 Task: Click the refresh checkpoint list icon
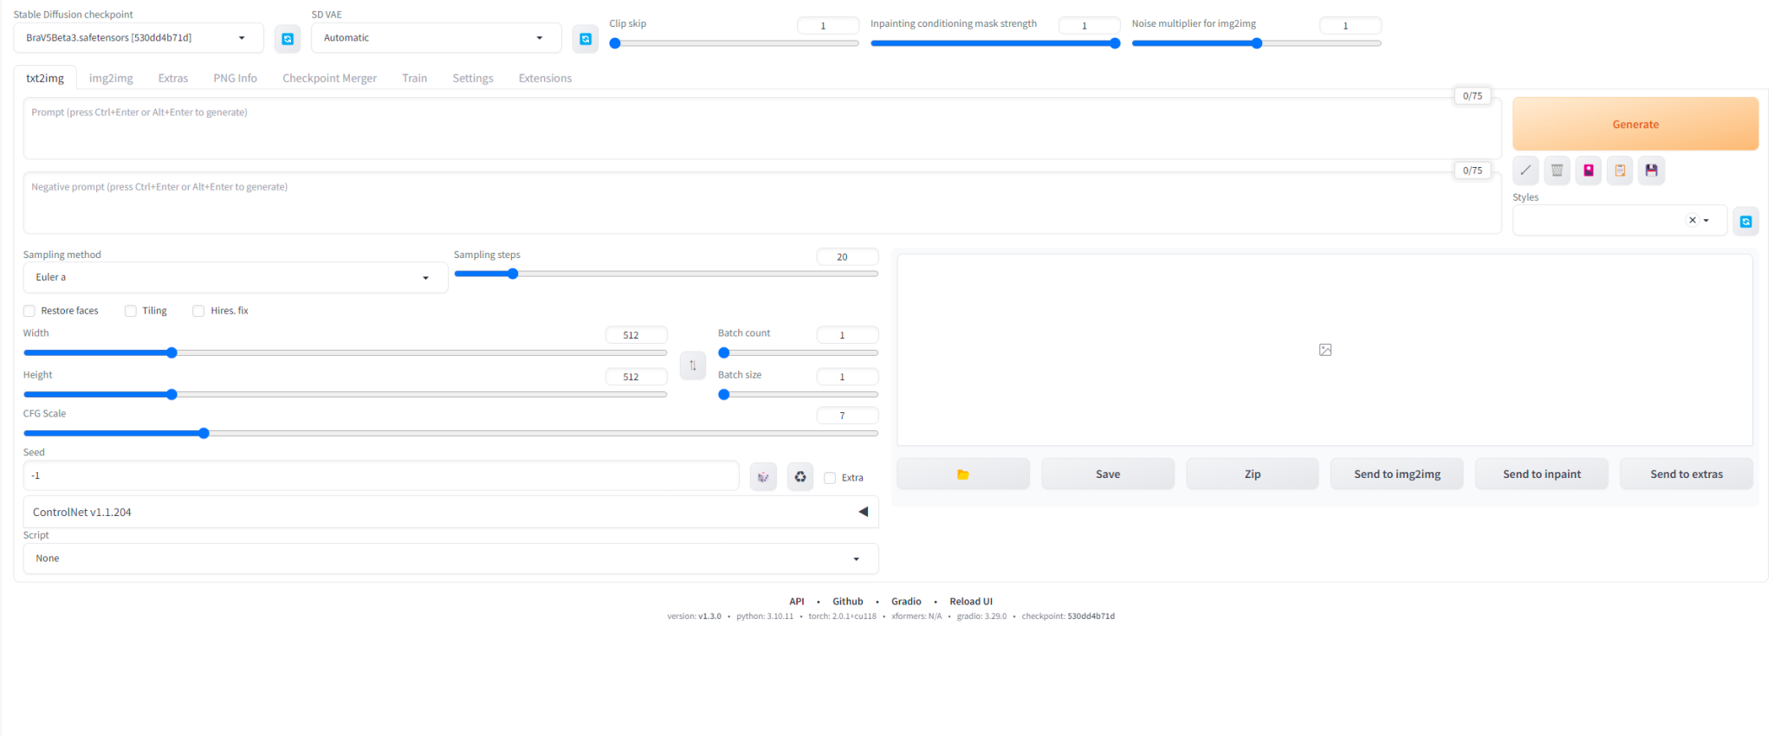click(x=288, y=39)
